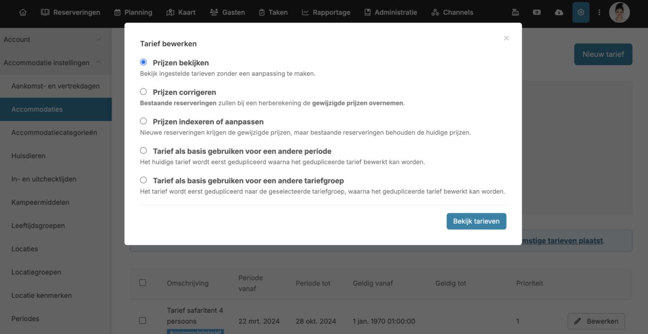Select Tarief als basis voor andere periode
Image resolution: width=648 pixels, height=334 pixels.
pyautogui.click(x=143, y=151)
